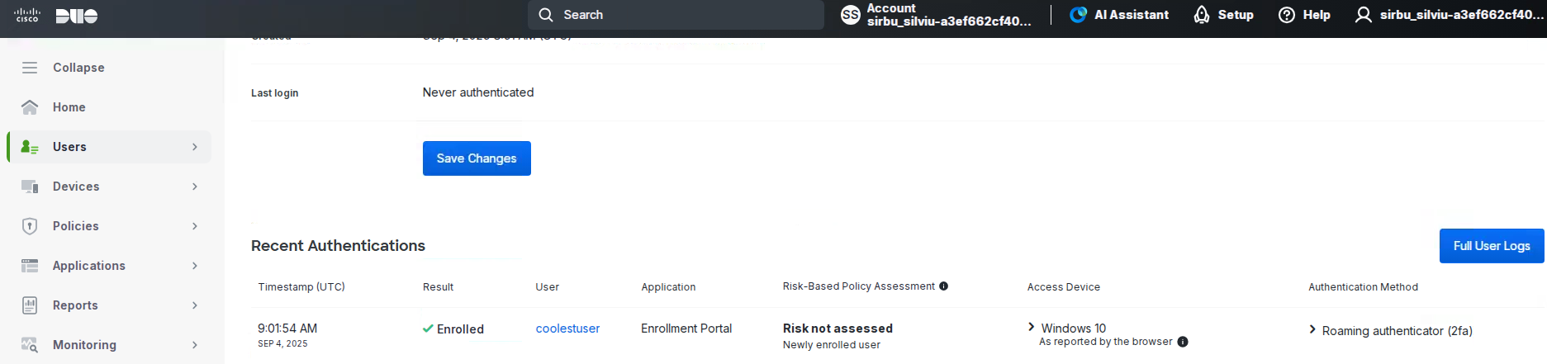This screenshot has height=364, width=1547.
Task: Open the Policies menu item
Action: (109, 226)
